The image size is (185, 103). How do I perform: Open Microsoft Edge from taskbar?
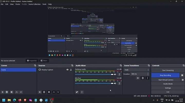(x=14, y=100)
